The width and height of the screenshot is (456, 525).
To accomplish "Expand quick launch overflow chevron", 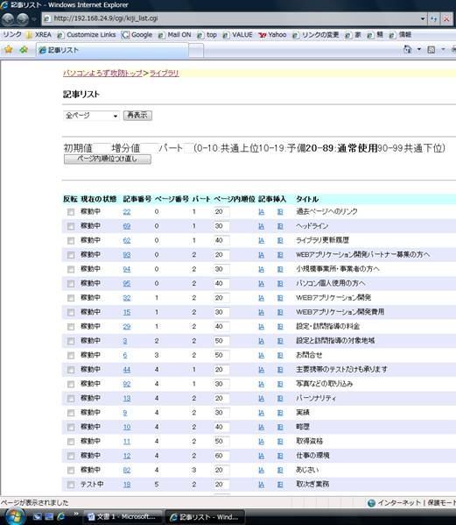I will coord(76,514).
